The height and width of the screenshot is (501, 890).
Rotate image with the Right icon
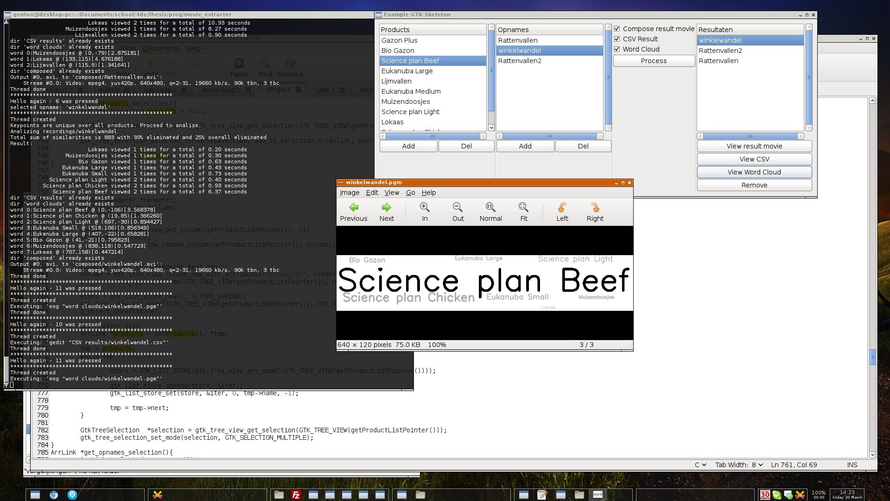595,207
